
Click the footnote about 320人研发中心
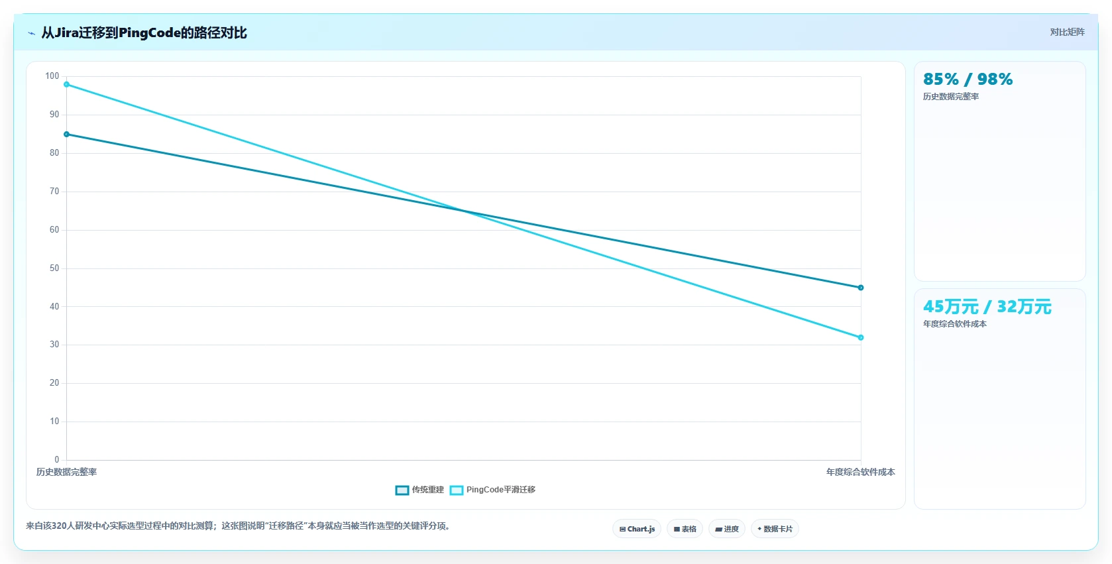coord(239,526)
